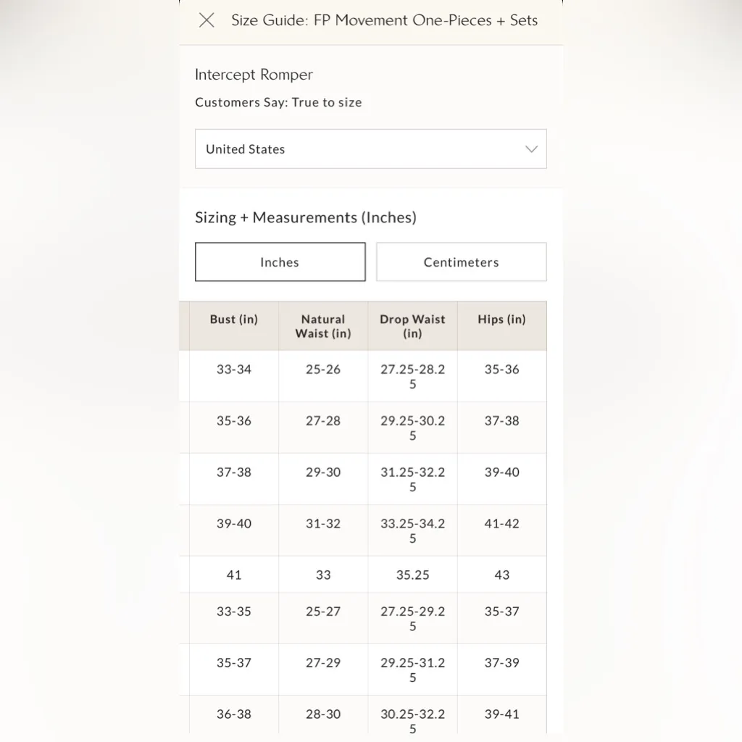742x742 pixels.
Task: Click the Bust (in) column header
Action: (233, 320)
